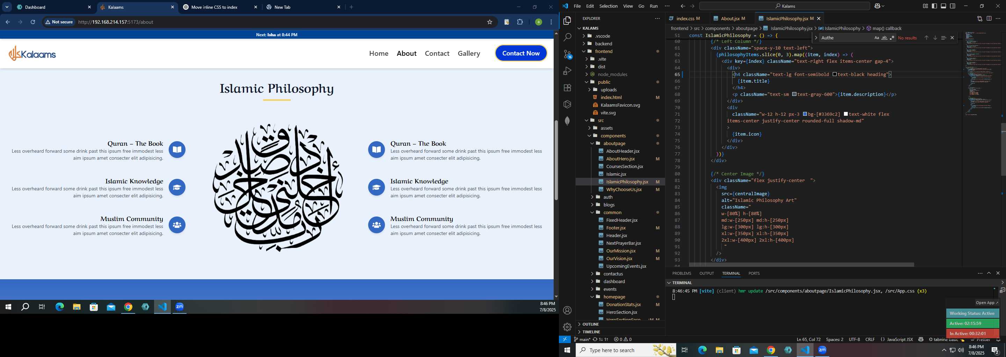
Task: Click the text-black color swatch on line 65
Action: [x=834, y=75]
